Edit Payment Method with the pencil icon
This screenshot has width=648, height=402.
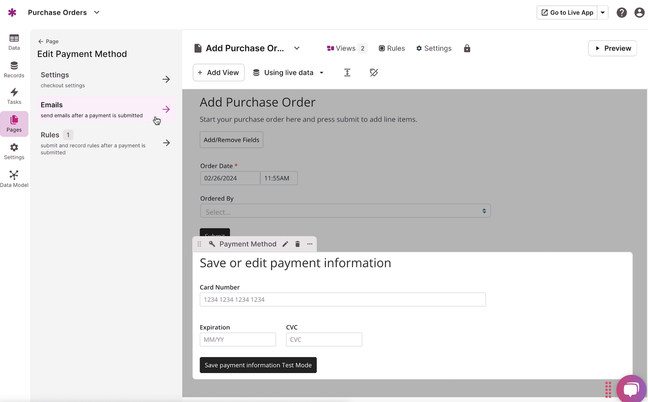pyautogui.click(x=285, y=244)
